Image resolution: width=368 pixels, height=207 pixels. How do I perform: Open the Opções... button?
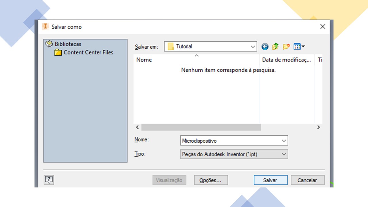click(211, 180)
